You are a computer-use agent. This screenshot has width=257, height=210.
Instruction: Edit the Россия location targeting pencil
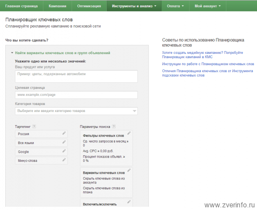(x=64, y=133)
